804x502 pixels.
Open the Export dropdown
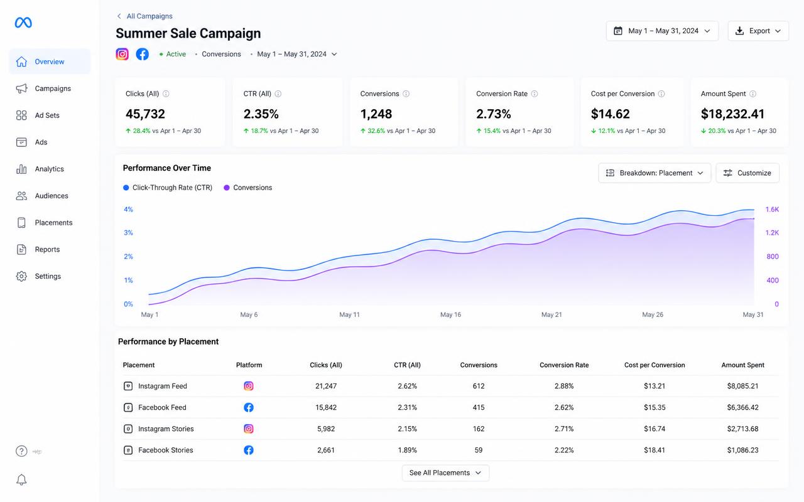(x=758, y=31)
